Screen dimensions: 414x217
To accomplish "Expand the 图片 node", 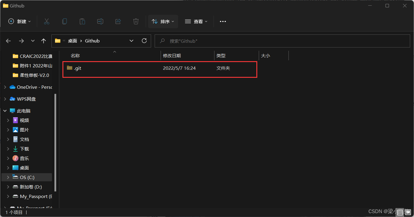I will 8,130.
